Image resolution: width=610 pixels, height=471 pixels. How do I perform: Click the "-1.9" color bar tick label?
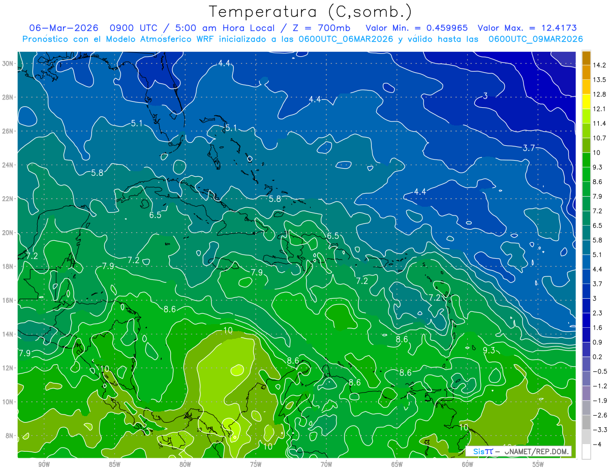(x=599, y=400)
